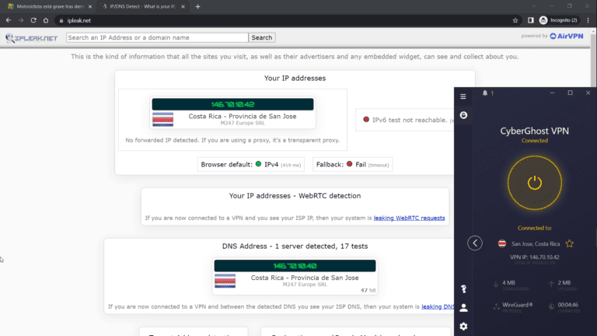This screenshot has height=336, width=597.
Task: Switch to Motociclista news tab
Action: click(x=50, y=6)
